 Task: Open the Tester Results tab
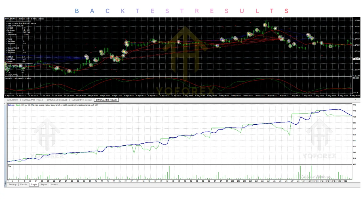click(x=24, y=184)
